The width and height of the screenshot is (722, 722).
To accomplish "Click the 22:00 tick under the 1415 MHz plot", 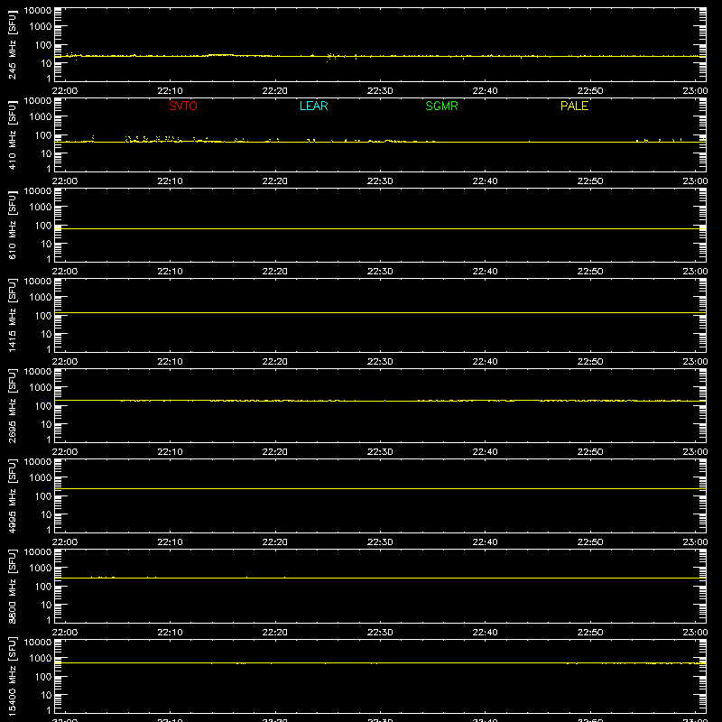I will (x=65, y=362).
